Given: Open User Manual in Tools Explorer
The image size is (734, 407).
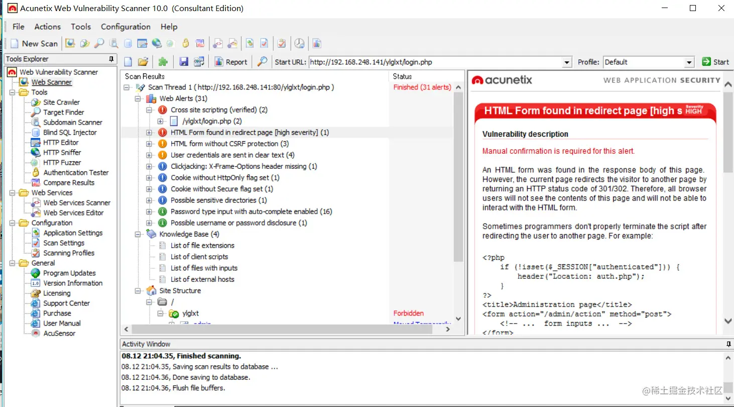Looking at the screenshot, I should (62, 323).
